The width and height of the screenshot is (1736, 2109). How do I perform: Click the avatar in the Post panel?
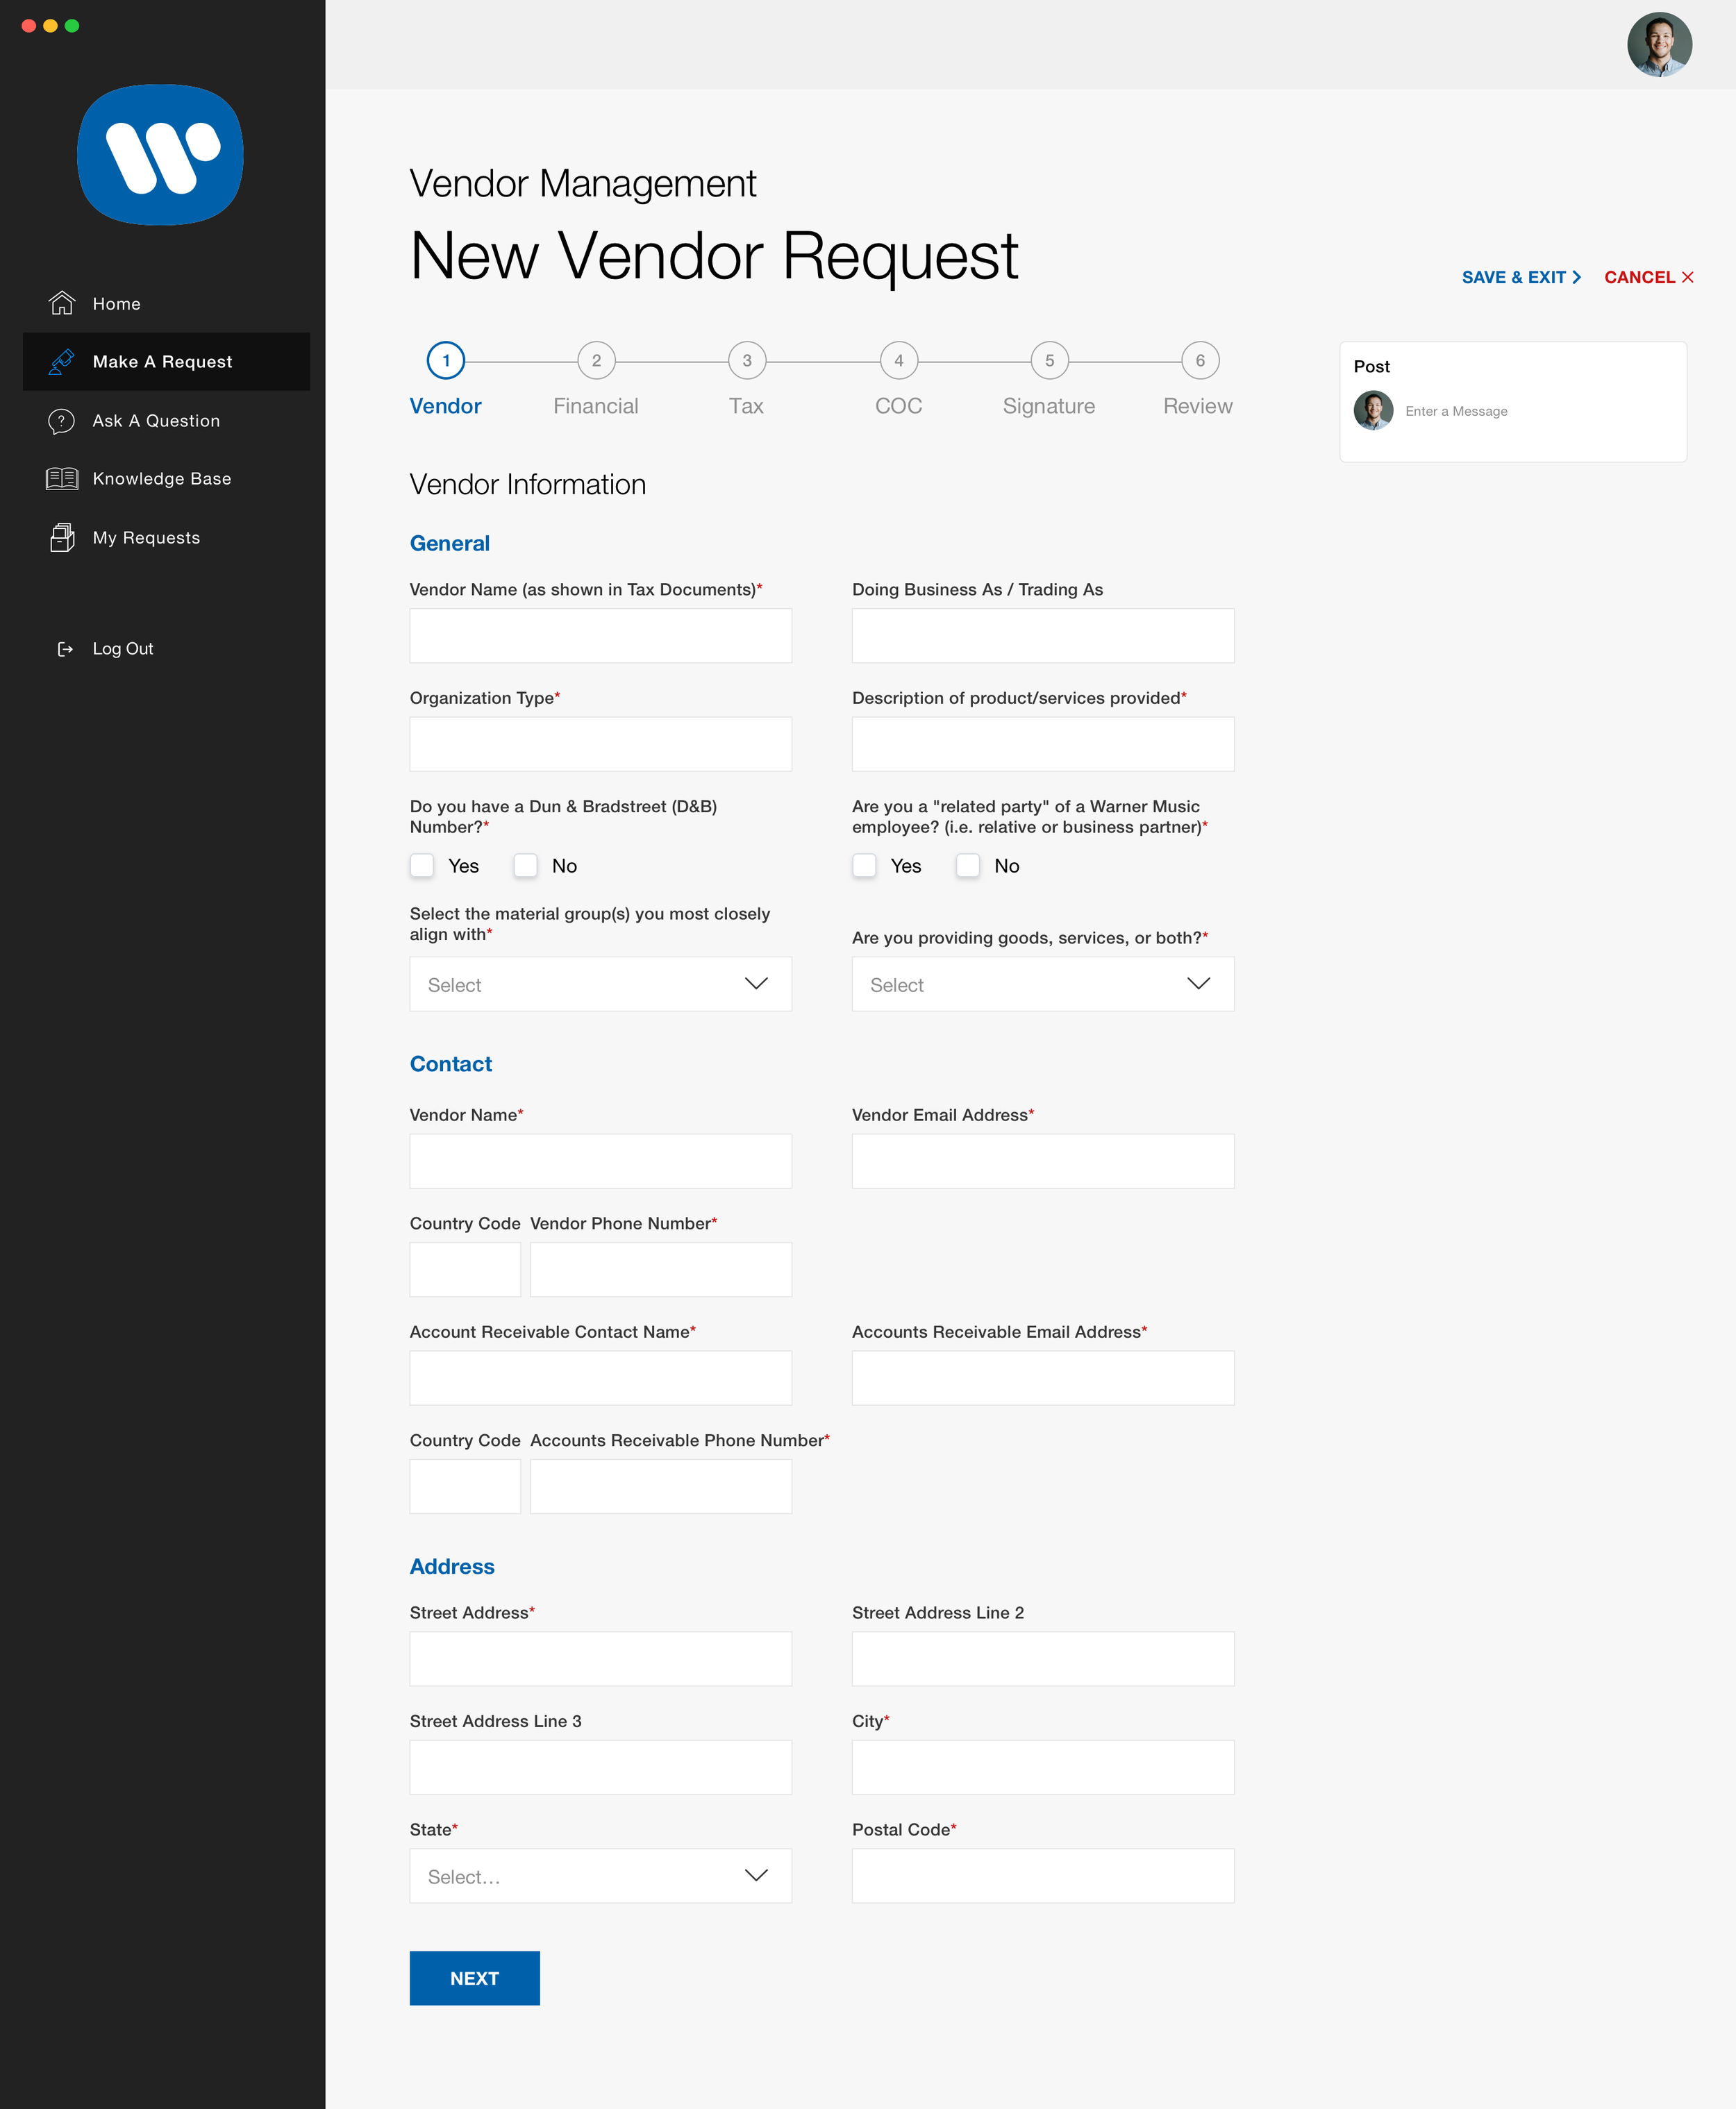1374,410
